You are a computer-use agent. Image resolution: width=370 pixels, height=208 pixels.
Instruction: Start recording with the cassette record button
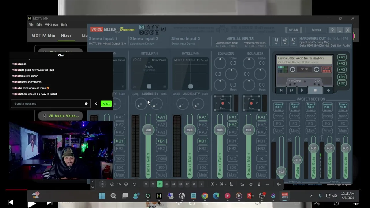[x=328, y=90]
